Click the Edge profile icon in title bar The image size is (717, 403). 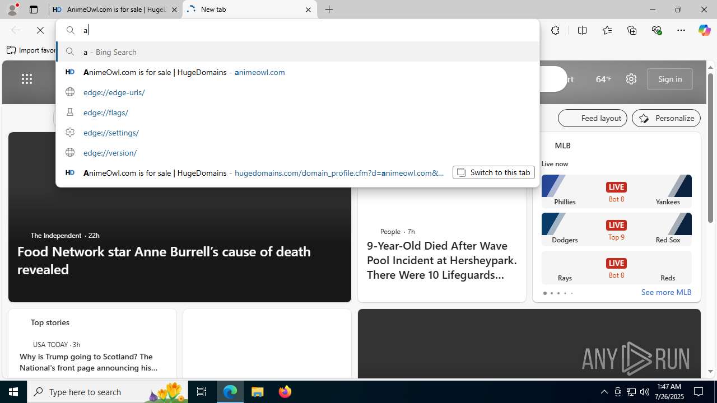(x=12, y=10)
